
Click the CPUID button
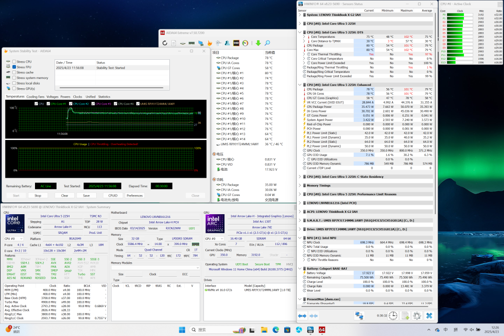(x=113, y=196)
